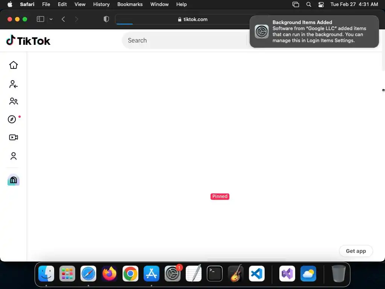Open Control Center in menu bar
Image resolution: width=385 pixels, height=289 pixels.
[x=321, y=5]
